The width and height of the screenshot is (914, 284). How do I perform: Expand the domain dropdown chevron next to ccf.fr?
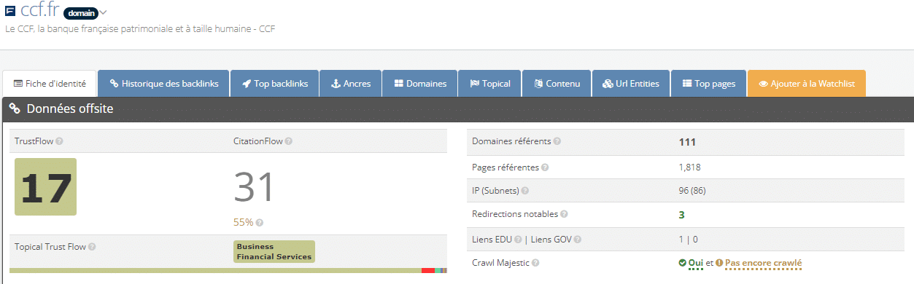(x=104, y=13)
